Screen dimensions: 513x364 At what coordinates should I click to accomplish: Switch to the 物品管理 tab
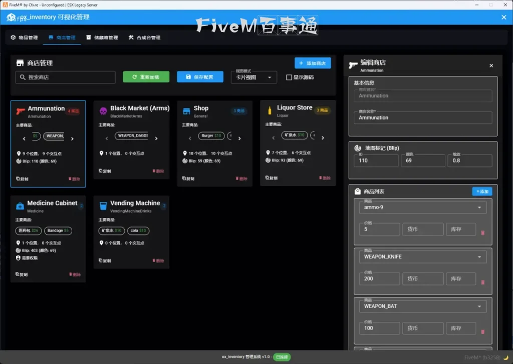25,37
